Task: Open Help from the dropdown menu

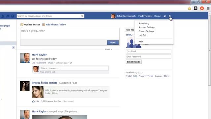Action: [x=141, y=42]
